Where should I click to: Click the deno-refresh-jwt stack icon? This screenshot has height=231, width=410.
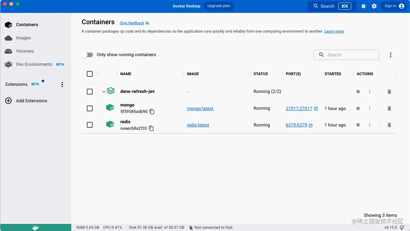click(111, 91)
